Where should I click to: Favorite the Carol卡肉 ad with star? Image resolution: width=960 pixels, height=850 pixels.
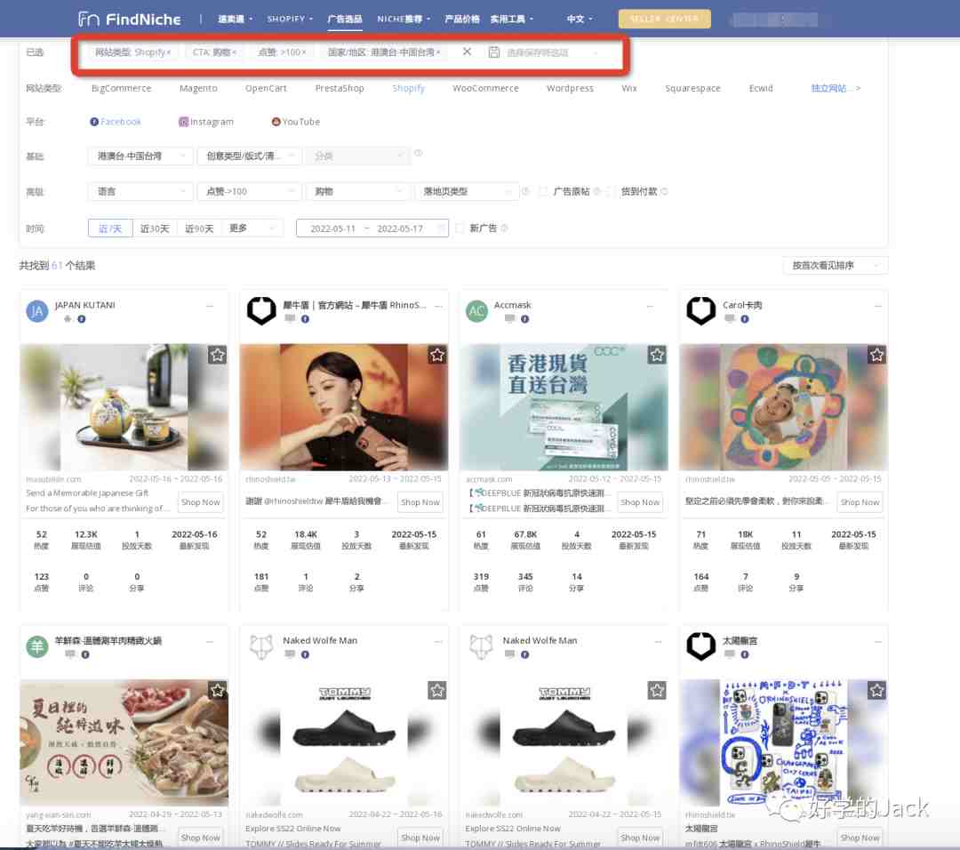[876, 355]
